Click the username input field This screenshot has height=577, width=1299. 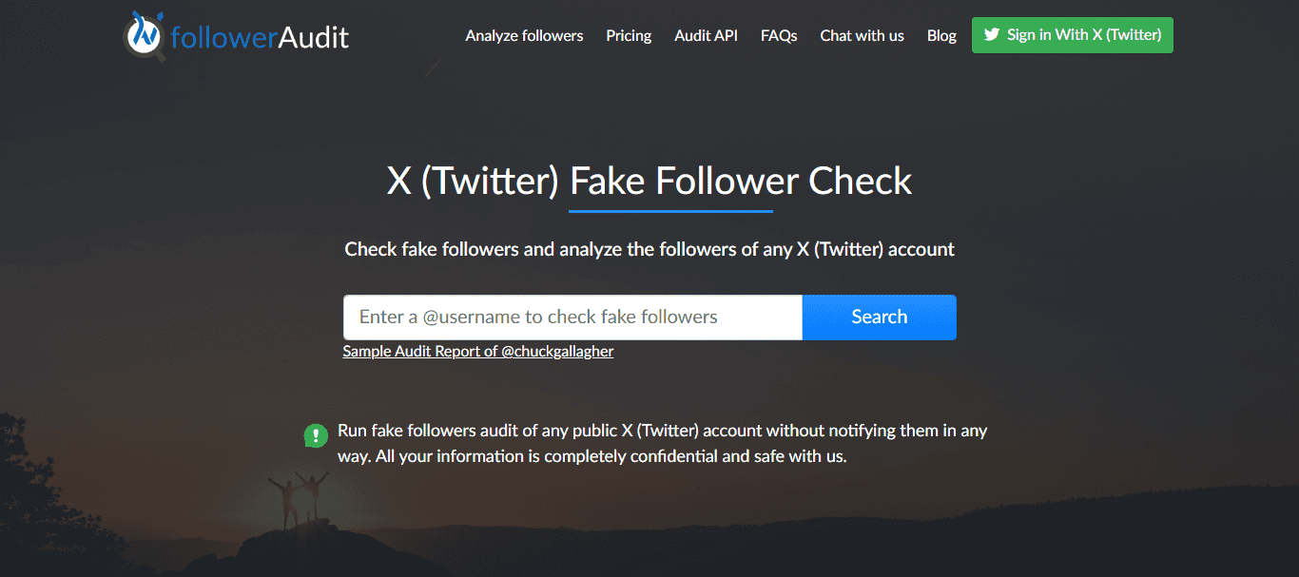pos(571,317)
